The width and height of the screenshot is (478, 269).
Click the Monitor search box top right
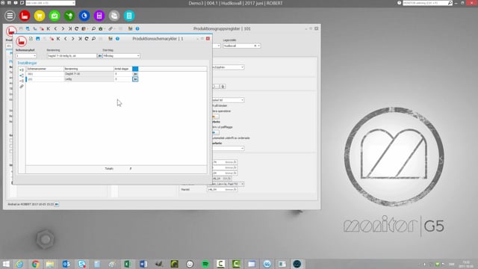(428, 3)
